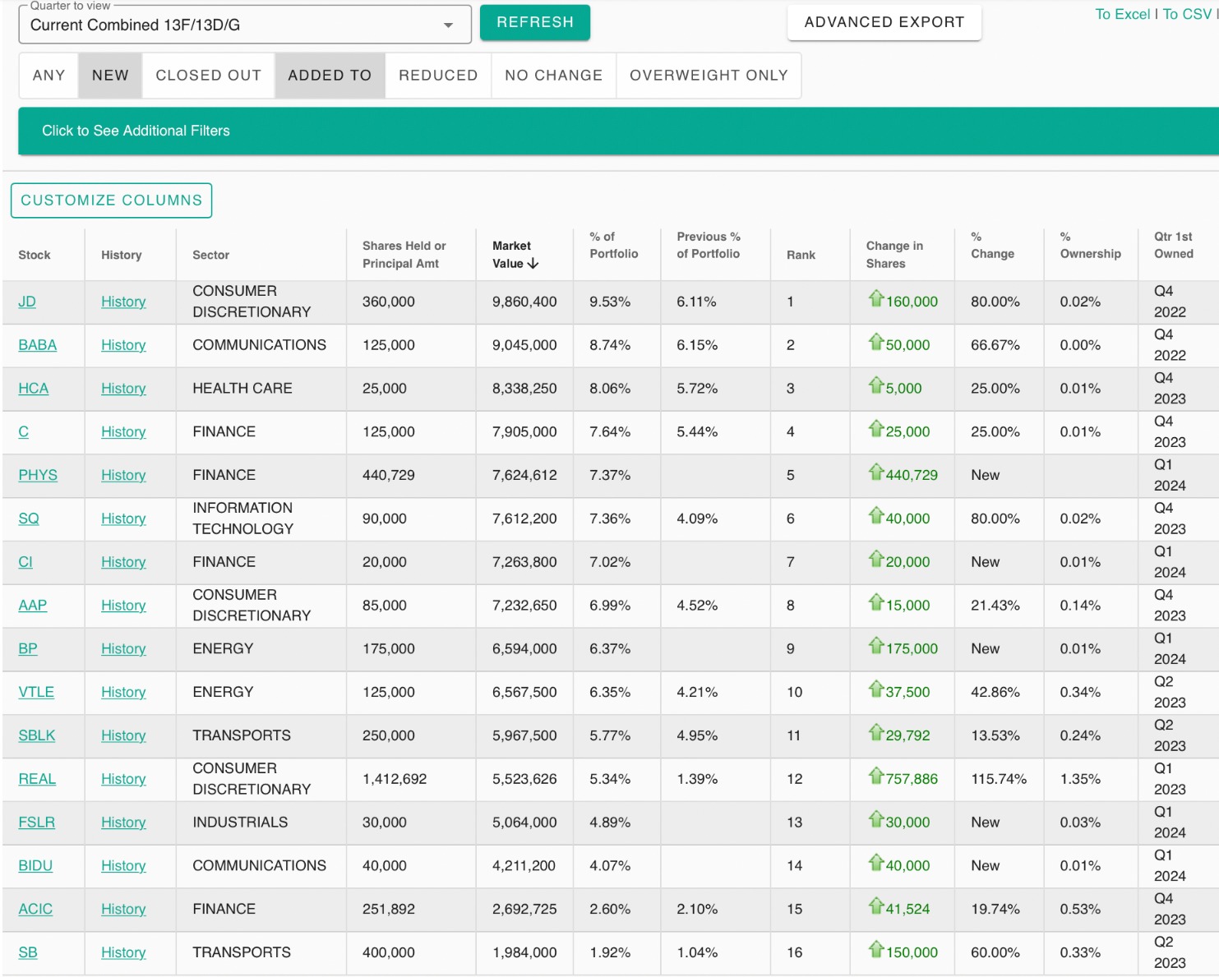Click the green arrow next to BP's 175,000
Screen dimensions: 1219x977
(x=875, y=646)
